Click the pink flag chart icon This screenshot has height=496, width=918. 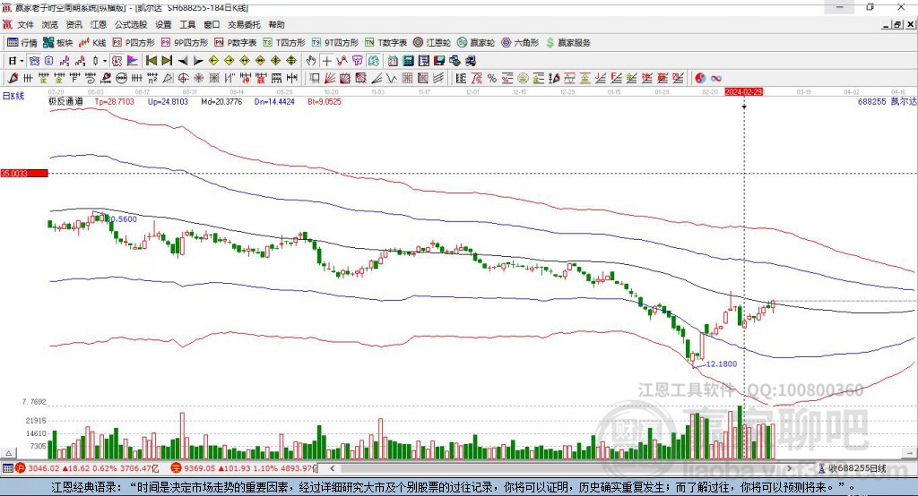[133, 61]
